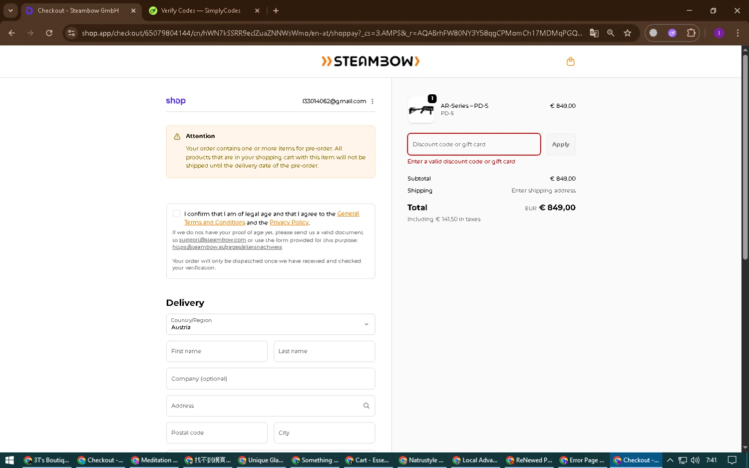Click the Address input field
The image size is (749, 468).
[270, 406]
